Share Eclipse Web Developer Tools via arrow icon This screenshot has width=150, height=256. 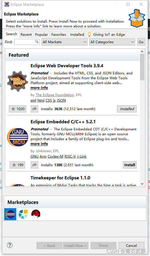tap(35, 109)
